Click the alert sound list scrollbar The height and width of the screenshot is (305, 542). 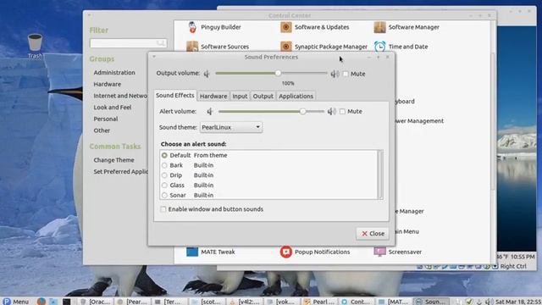pyautogui.click(x=380, y=175)
